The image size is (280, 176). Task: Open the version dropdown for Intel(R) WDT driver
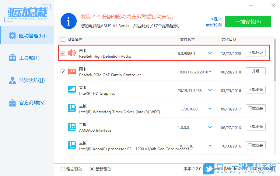210,108
